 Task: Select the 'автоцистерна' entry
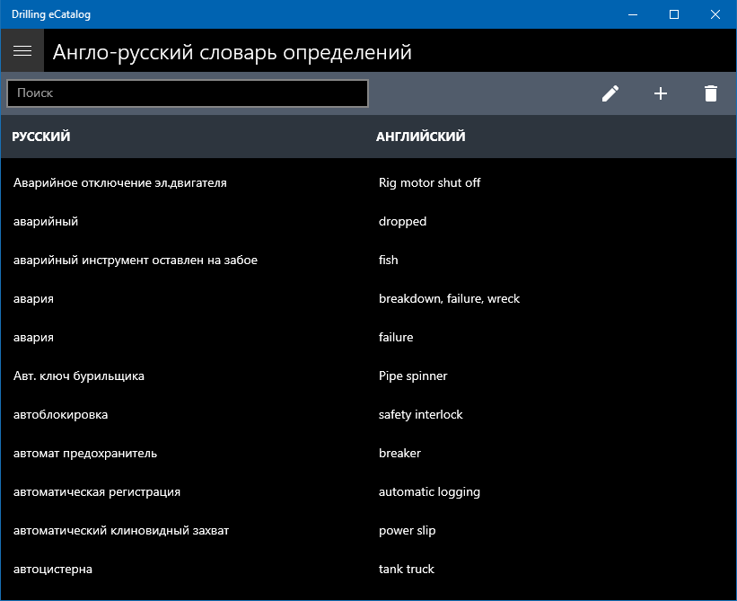click(53, 570)
